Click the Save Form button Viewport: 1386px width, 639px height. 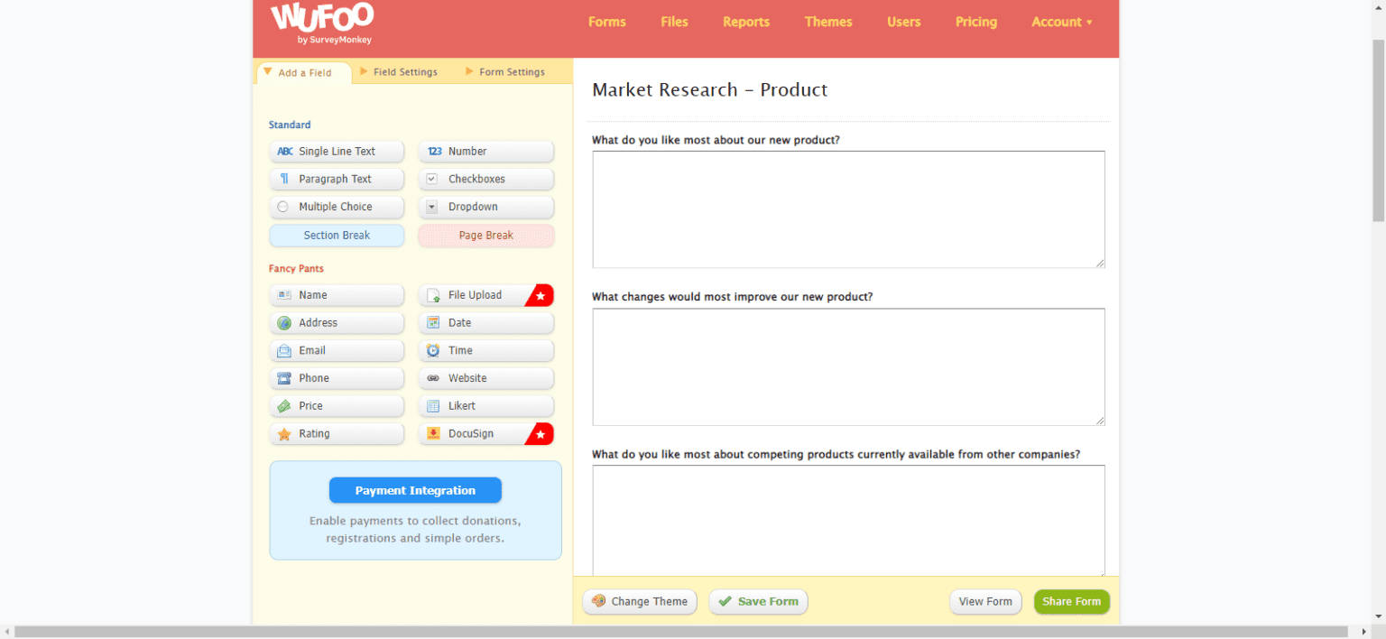click(758, 602)
